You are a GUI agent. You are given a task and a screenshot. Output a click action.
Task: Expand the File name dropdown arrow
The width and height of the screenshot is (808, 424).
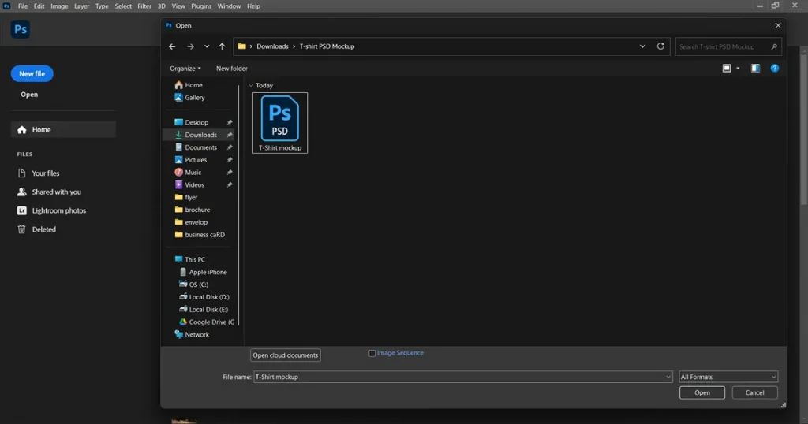668,377
